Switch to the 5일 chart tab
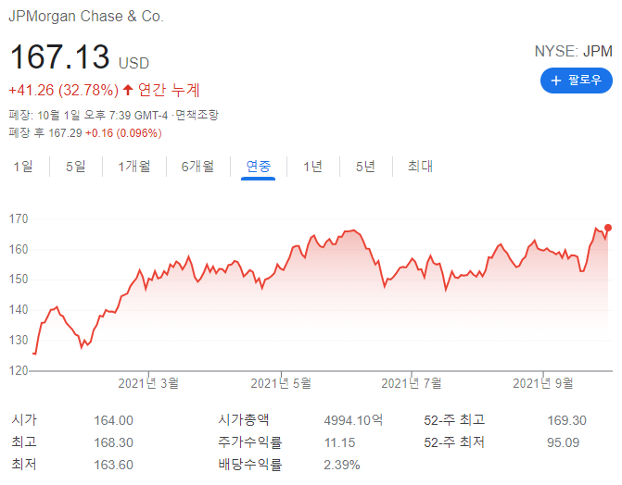This screenshot has width=622, height=485. click(75, 167)
